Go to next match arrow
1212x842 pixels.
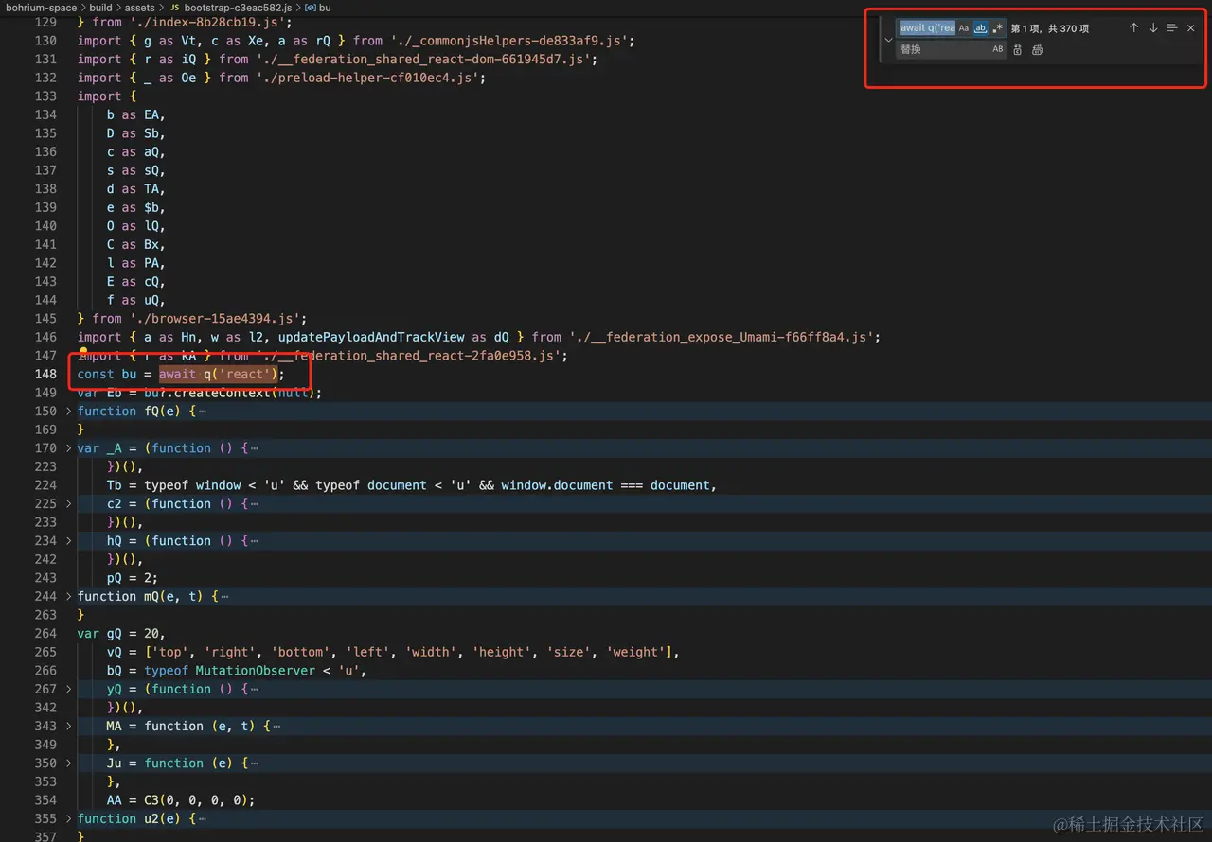pyautogui.click(x=1153, y=28)
